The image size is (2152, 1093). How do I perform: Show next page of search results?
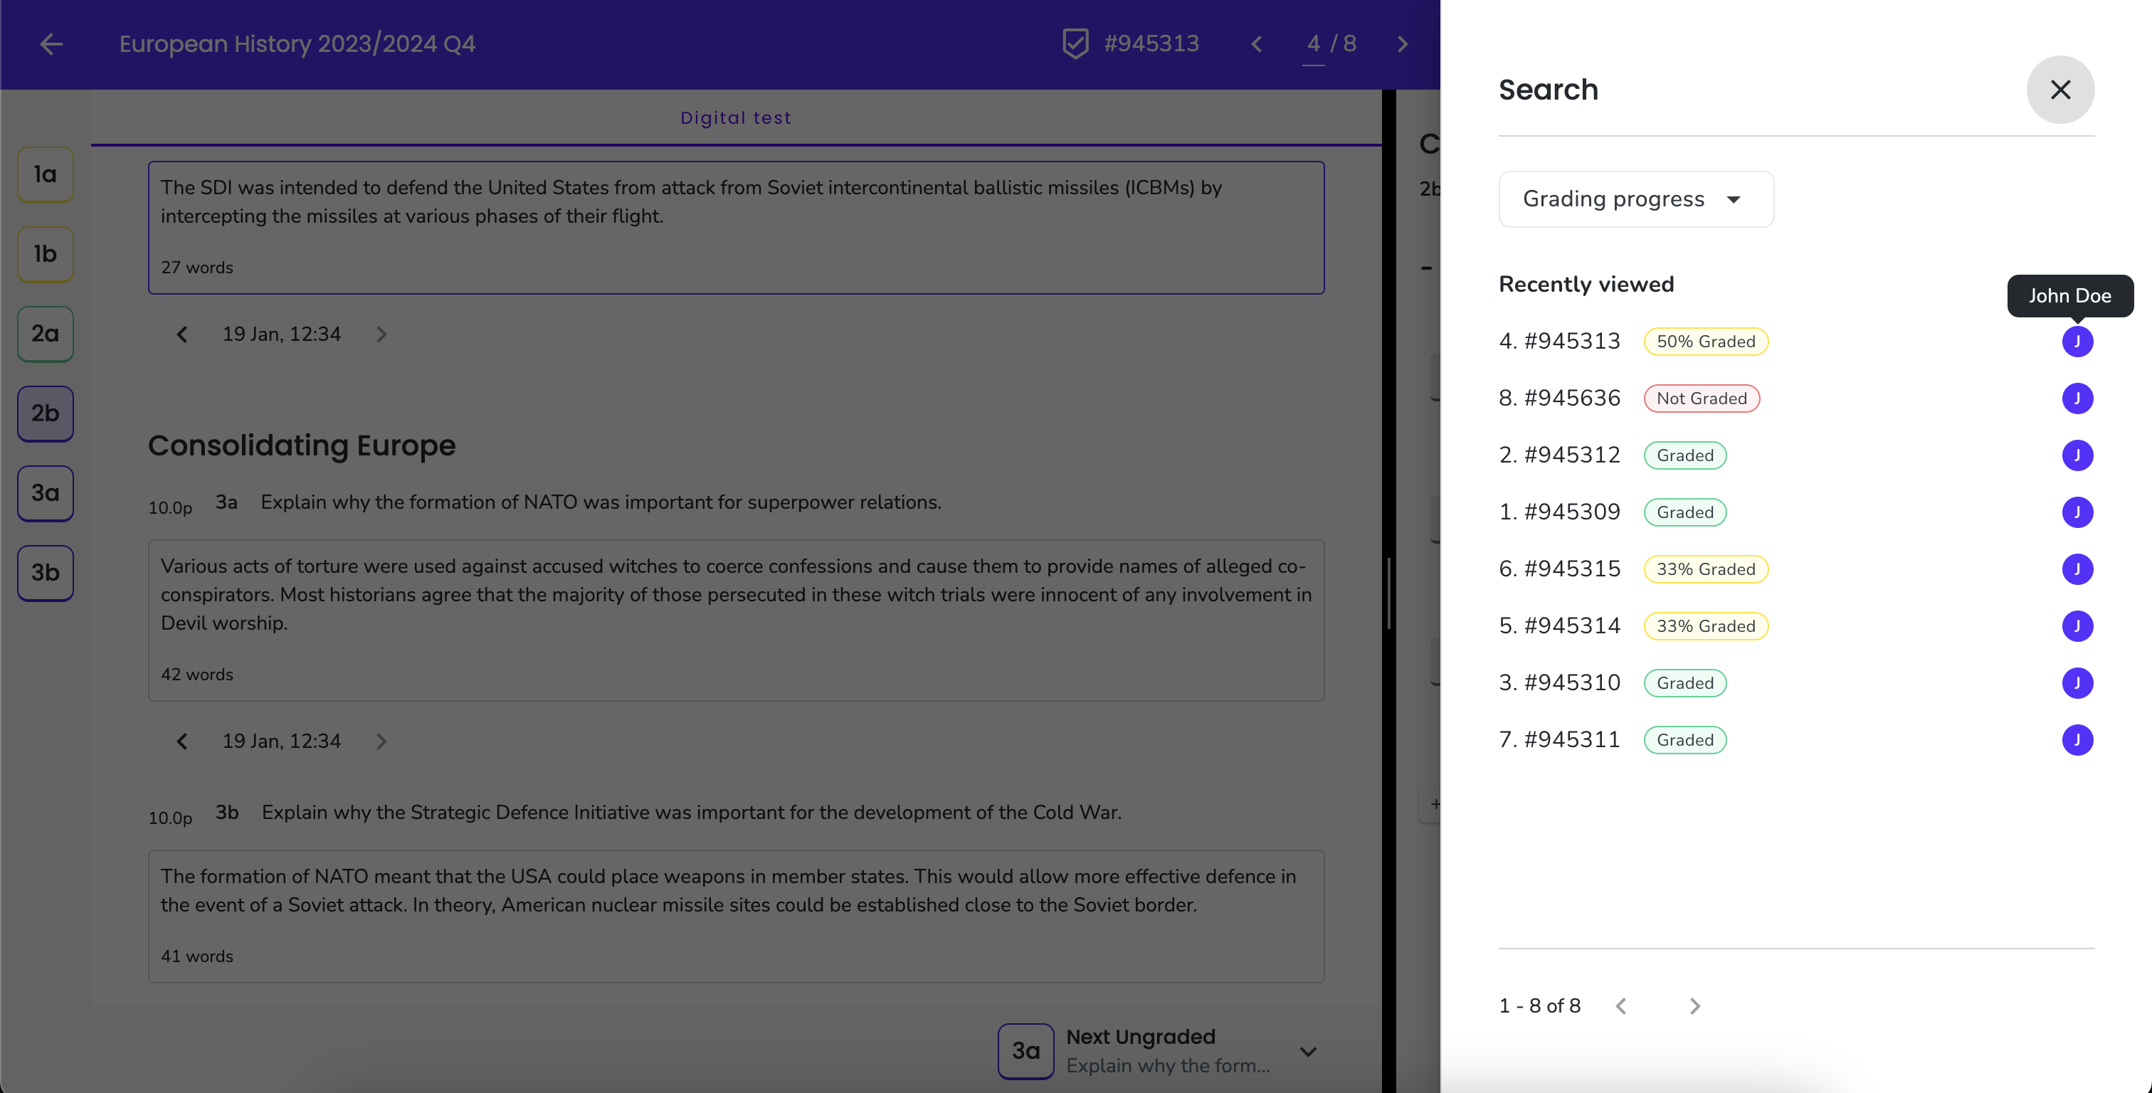[1694, 1005]
